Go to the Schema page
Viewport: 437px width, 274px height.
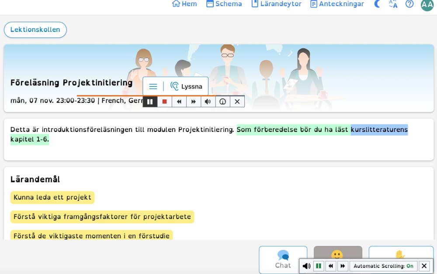[224, 4]
